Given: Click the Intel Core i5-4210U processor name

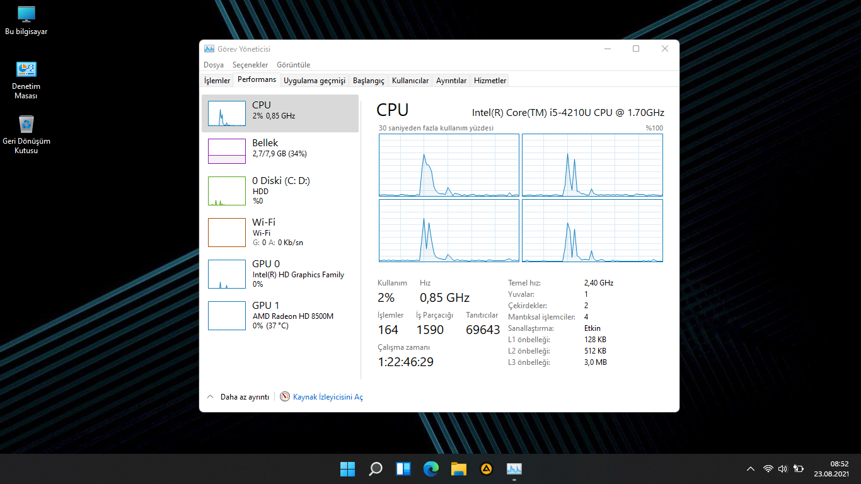Looking at the screenshot, I should pos(568,113).
